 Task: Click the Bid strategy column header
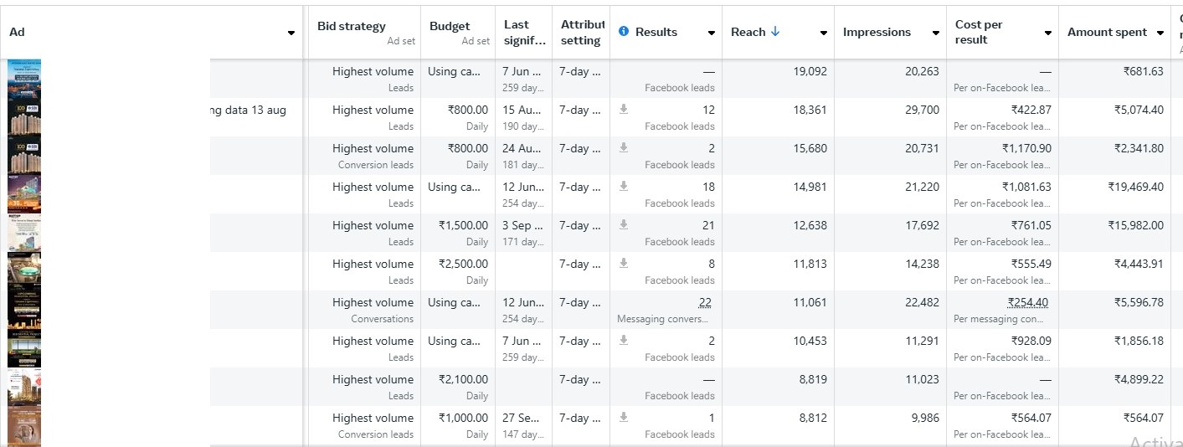tap(352, 27)
